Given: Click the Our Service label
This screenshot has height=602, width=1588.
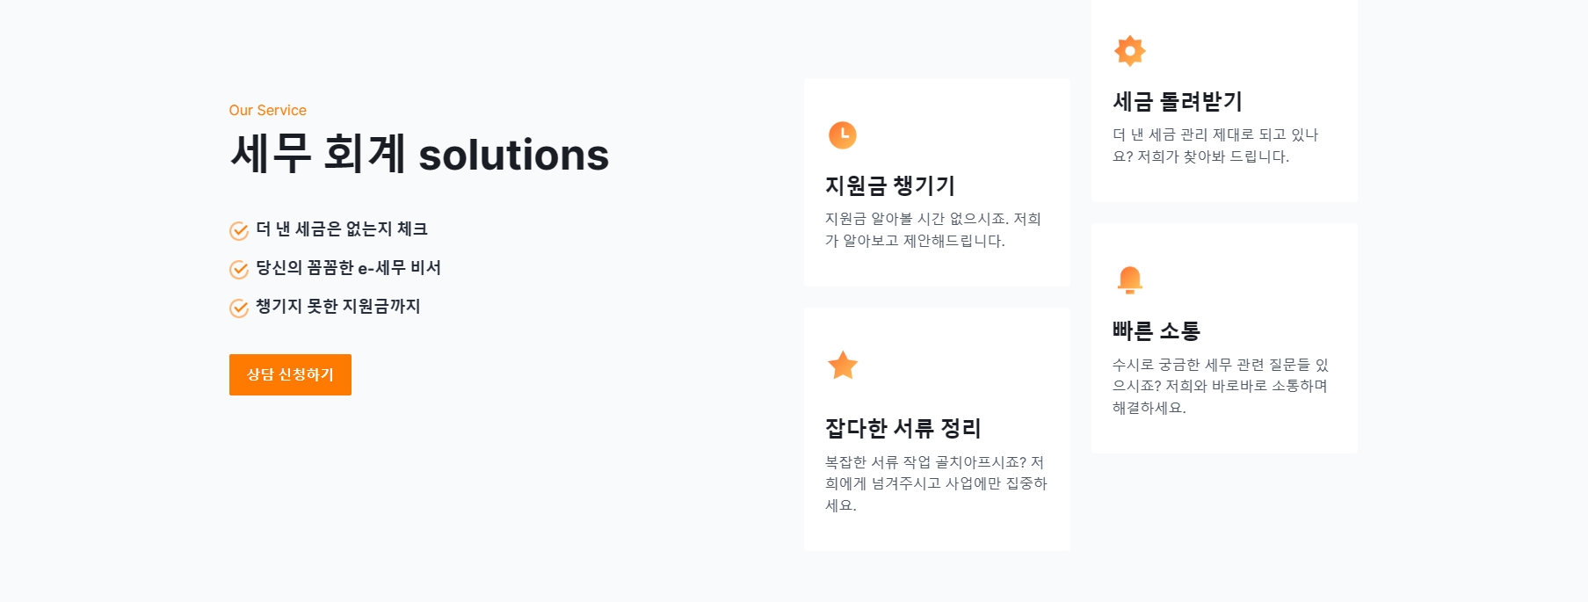Looking at the screenshot, I should [x=267, y=110].
